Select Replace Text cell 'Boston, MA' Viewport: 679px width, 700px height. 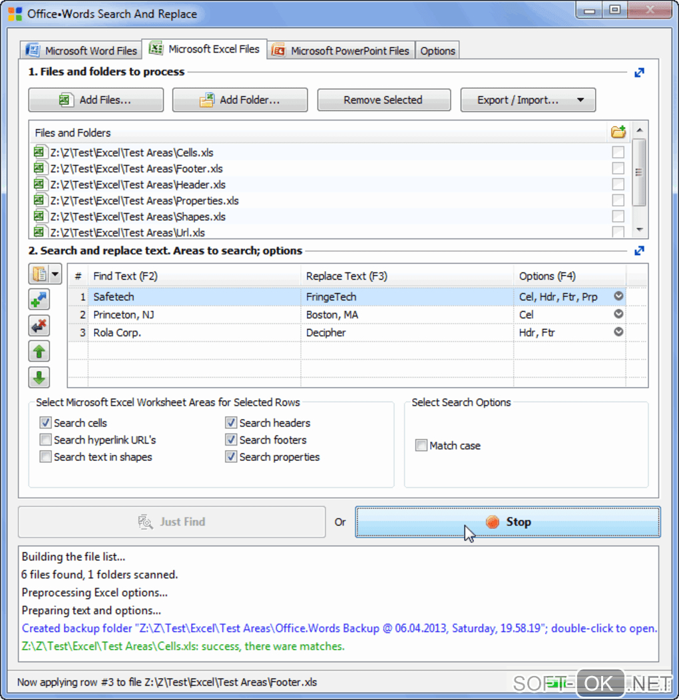coord(407,315)
